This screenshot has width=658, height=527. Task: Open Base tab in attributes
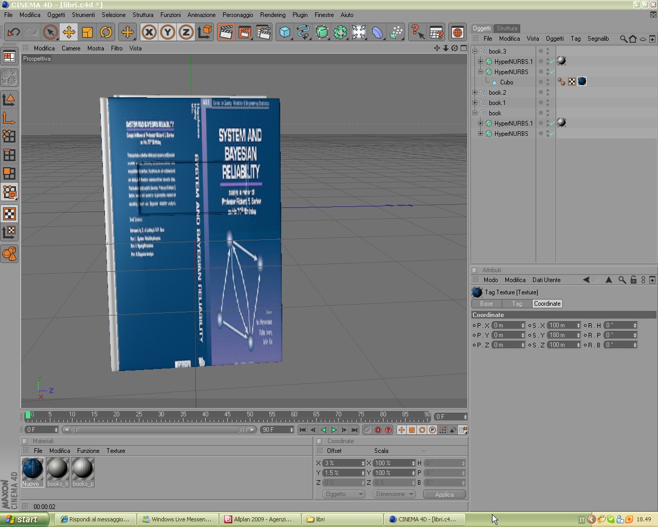(486, 304)
